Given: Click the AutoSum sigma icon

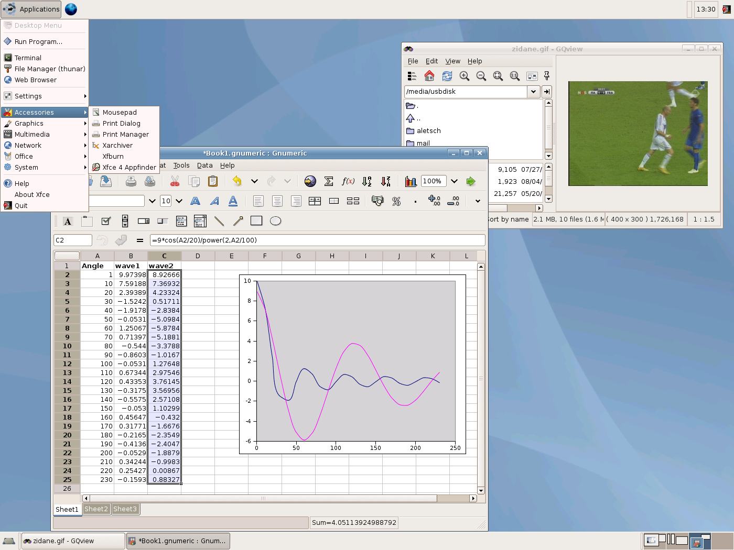Looking at the screenshot, I should pos(329,181).
